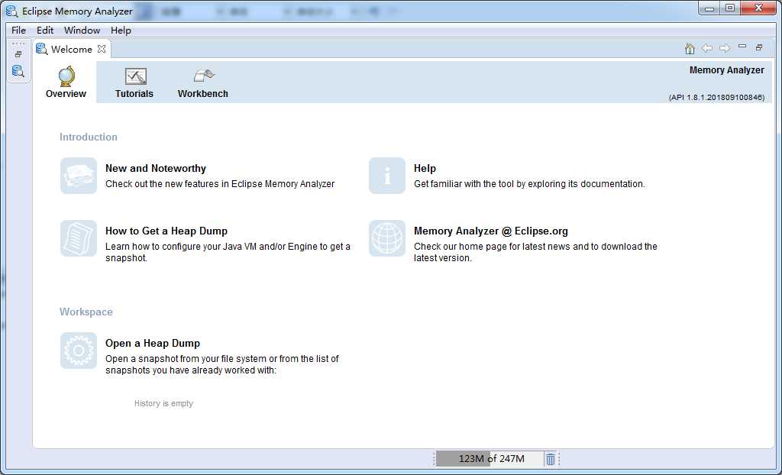Click 'Check our home page for latest news' text
The image size is (782, 475).
[x=535, y=252]
